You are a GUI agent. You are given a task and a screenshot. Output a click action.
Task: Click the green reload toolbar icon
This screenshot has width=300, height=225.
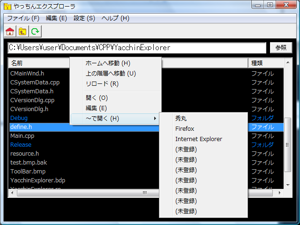click(x=35, y=31)
